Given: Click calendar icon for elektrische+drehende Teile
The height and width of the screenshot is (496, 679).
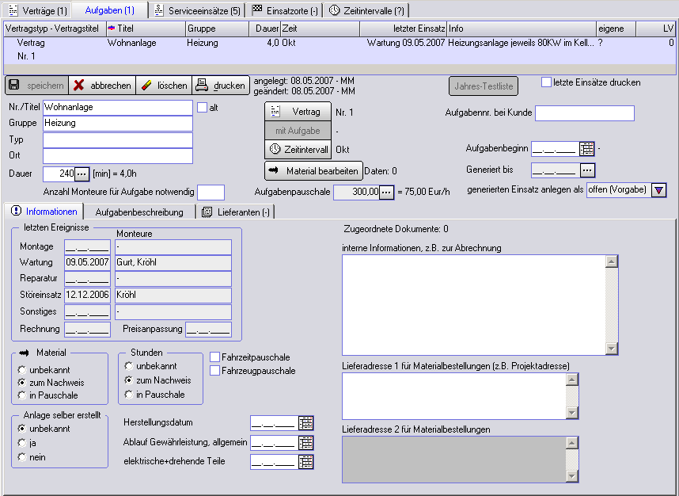Looking at the screenshot, I should pos(306,461).
